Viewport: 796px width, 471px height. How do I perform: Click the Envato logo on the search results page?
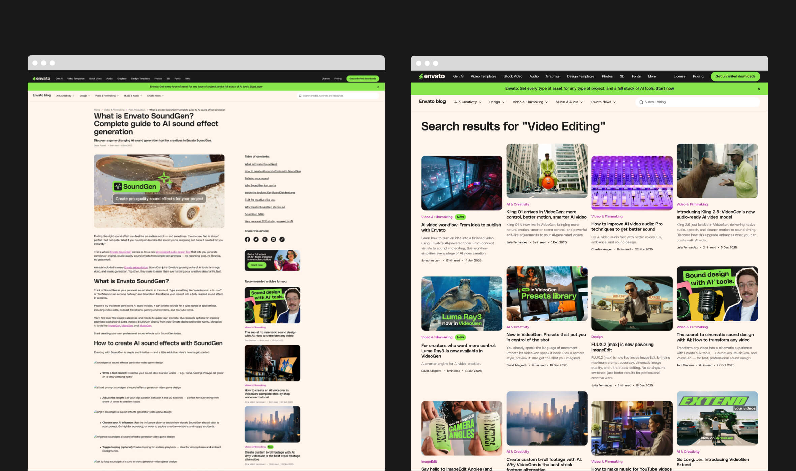(x=432, y=76)
